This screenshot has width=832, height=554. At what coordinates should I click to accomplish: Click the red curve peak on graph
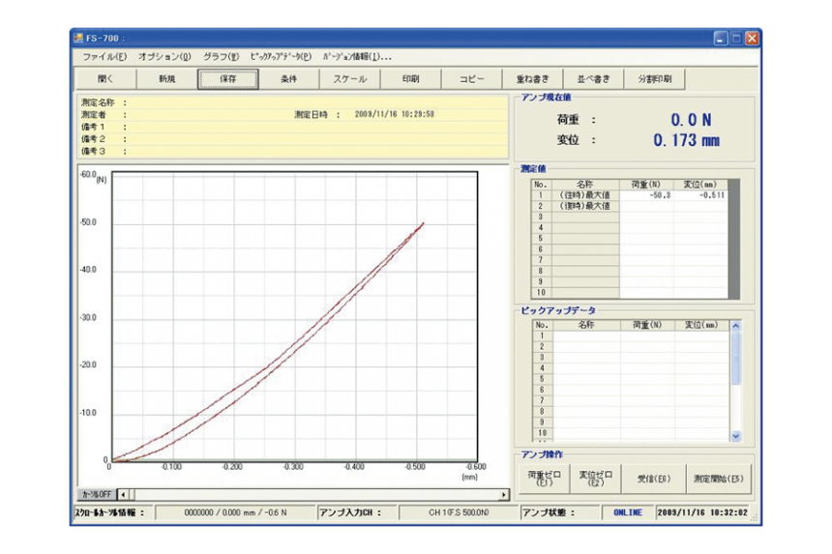click(423, 223)
